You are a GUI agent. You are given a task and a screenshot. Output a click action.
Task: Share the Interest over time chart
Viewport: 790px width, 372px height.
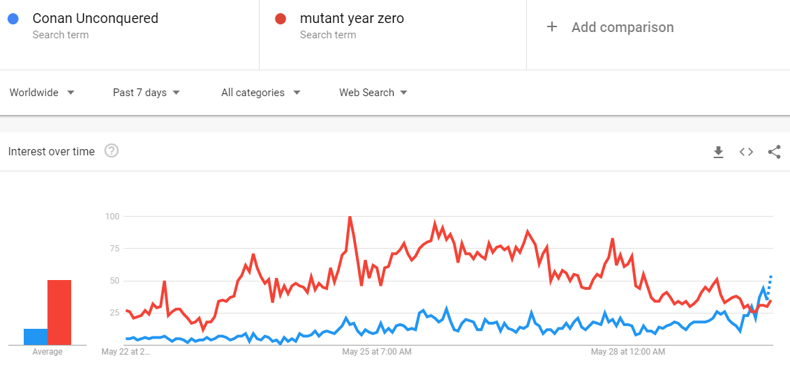pos(775,152)
